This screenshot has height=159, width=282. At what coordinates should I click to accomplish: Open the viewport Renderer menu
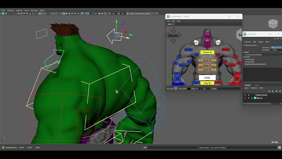point(34,11)
